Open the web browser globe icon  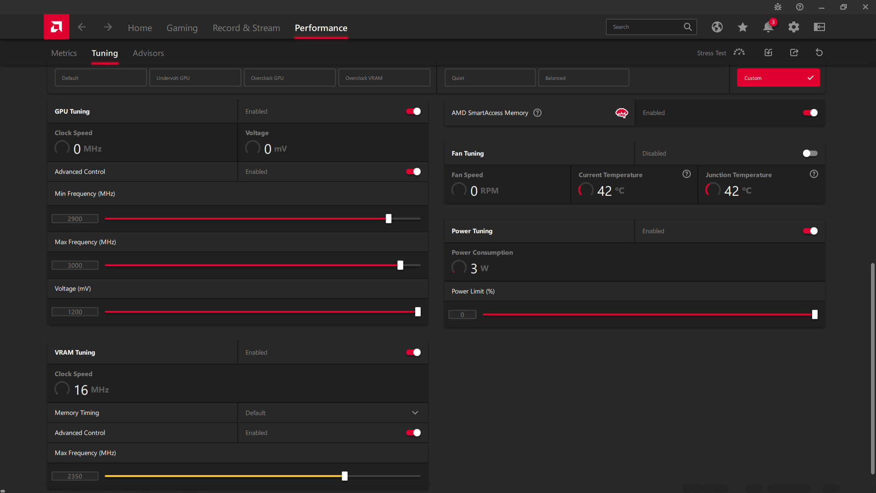(717, 27)
